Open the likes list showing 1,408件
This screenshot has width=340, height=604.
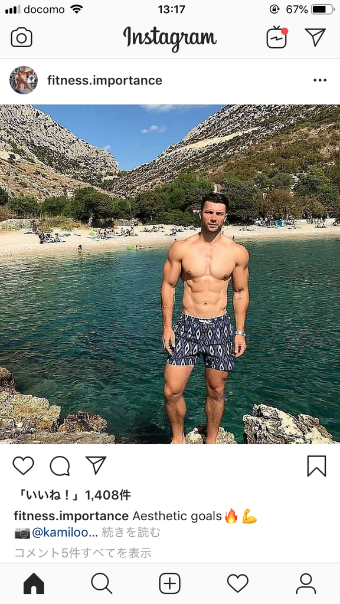[73, 495]
